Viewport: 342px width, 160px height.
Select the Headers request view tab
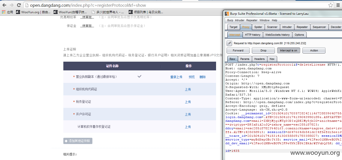(x=259, y=59)
